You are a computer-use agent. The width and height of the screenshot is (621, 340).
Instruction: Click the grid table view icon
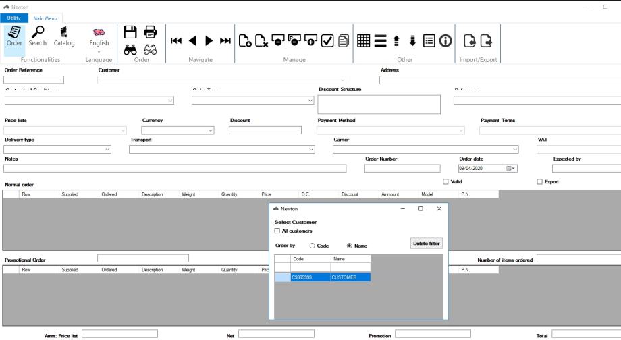[x=364, y=42]
